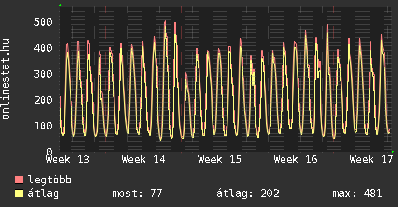
Task: Click the Week 16 axis label
Action: (296, 159)
